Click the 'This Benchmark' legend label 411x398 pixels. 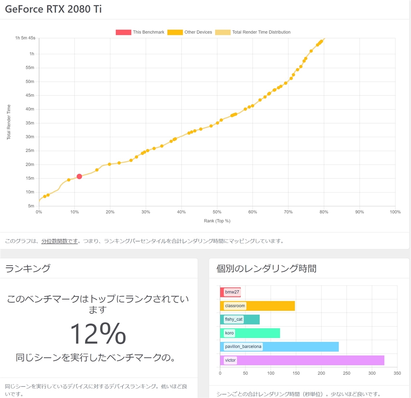coord(149,32)
